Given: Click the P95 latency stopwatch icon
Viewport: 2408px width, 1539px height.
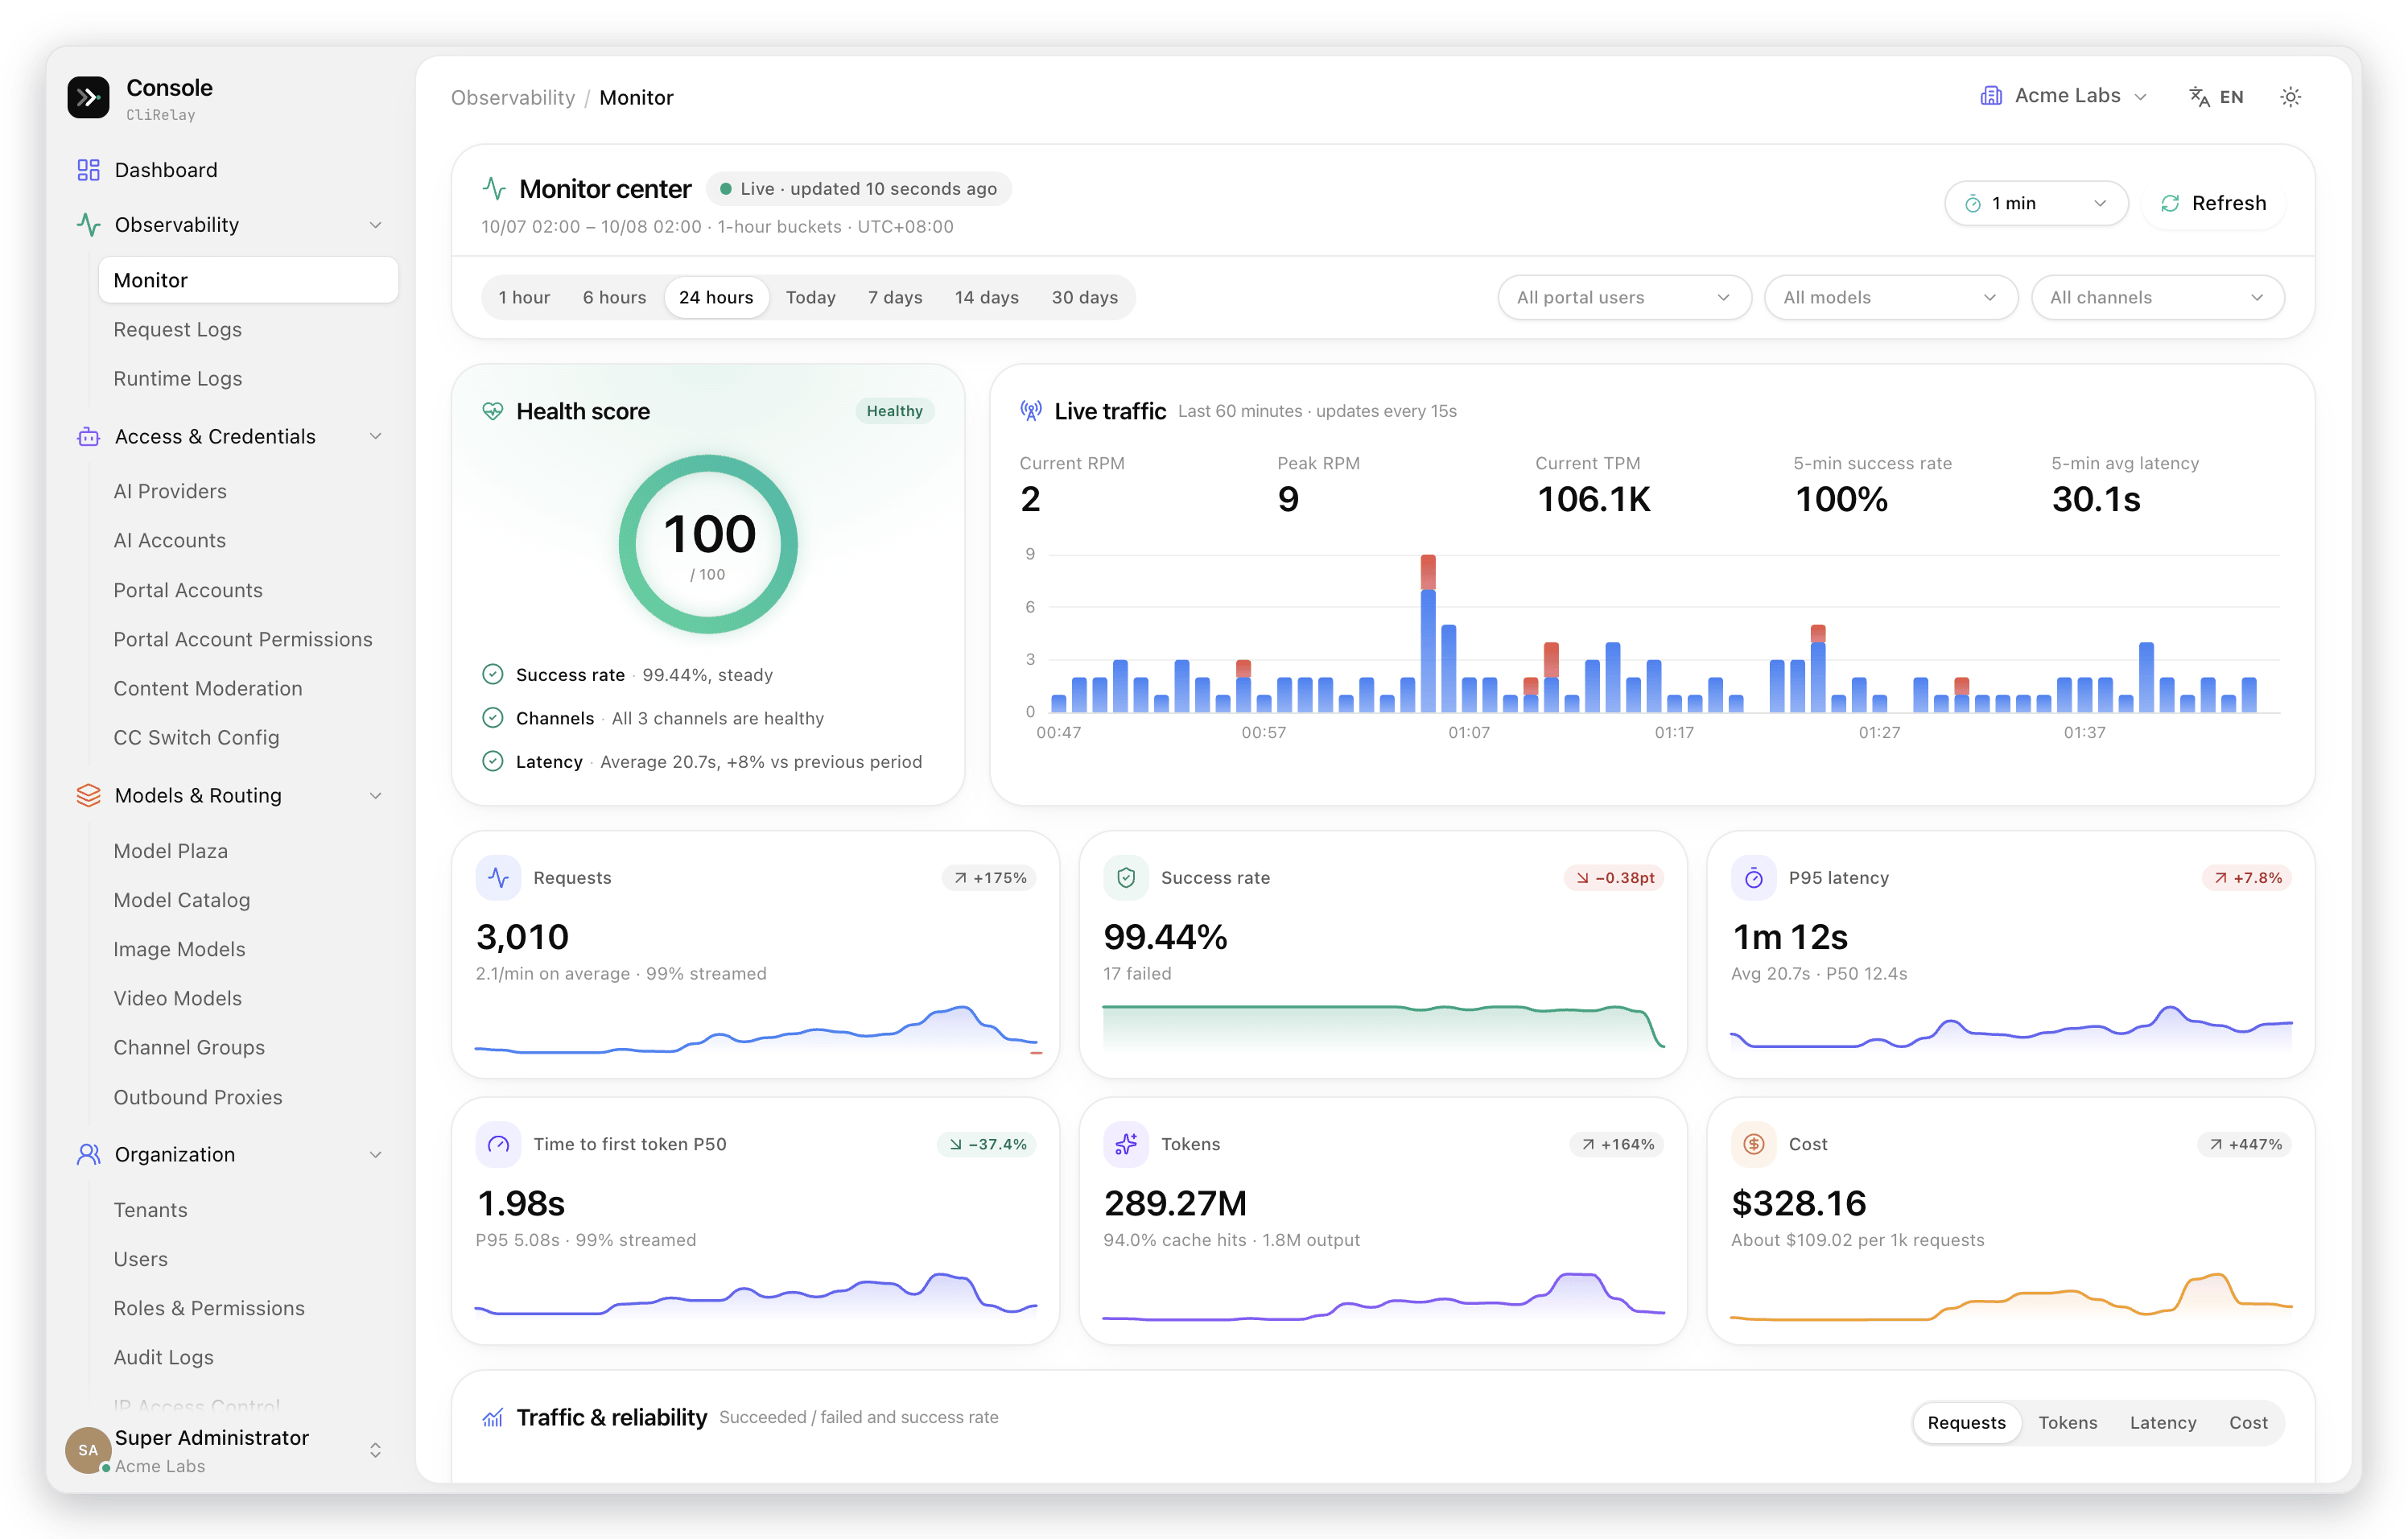Looking at the screenshot, I should point(1754,878).
